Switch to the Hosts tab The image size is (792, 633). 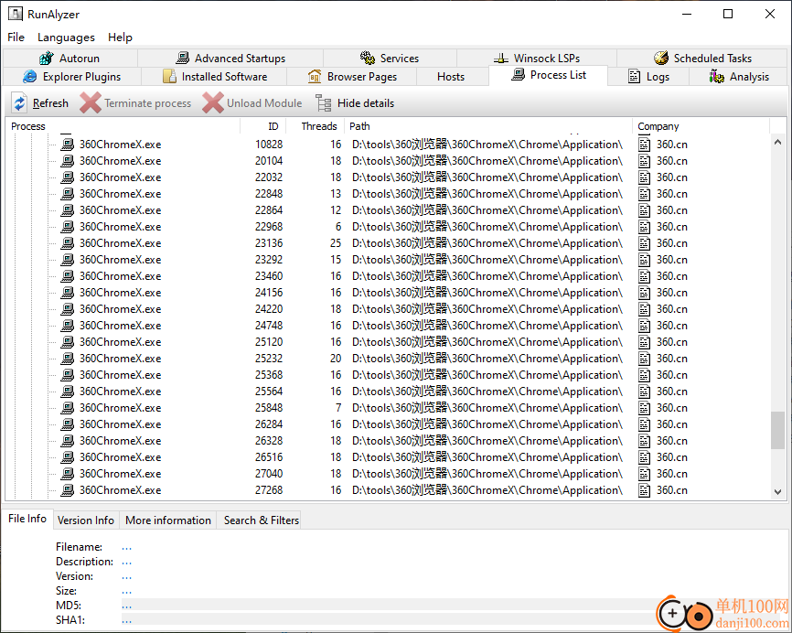(451, 77)
